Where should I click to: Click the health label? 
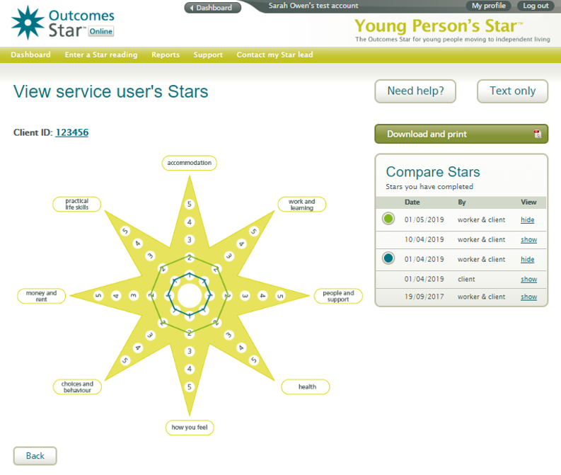306,387
